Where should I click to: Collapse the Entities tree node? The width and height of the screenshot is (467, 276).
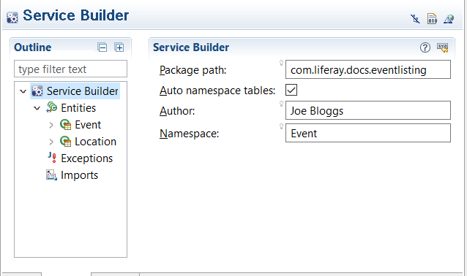click(37, 108)
